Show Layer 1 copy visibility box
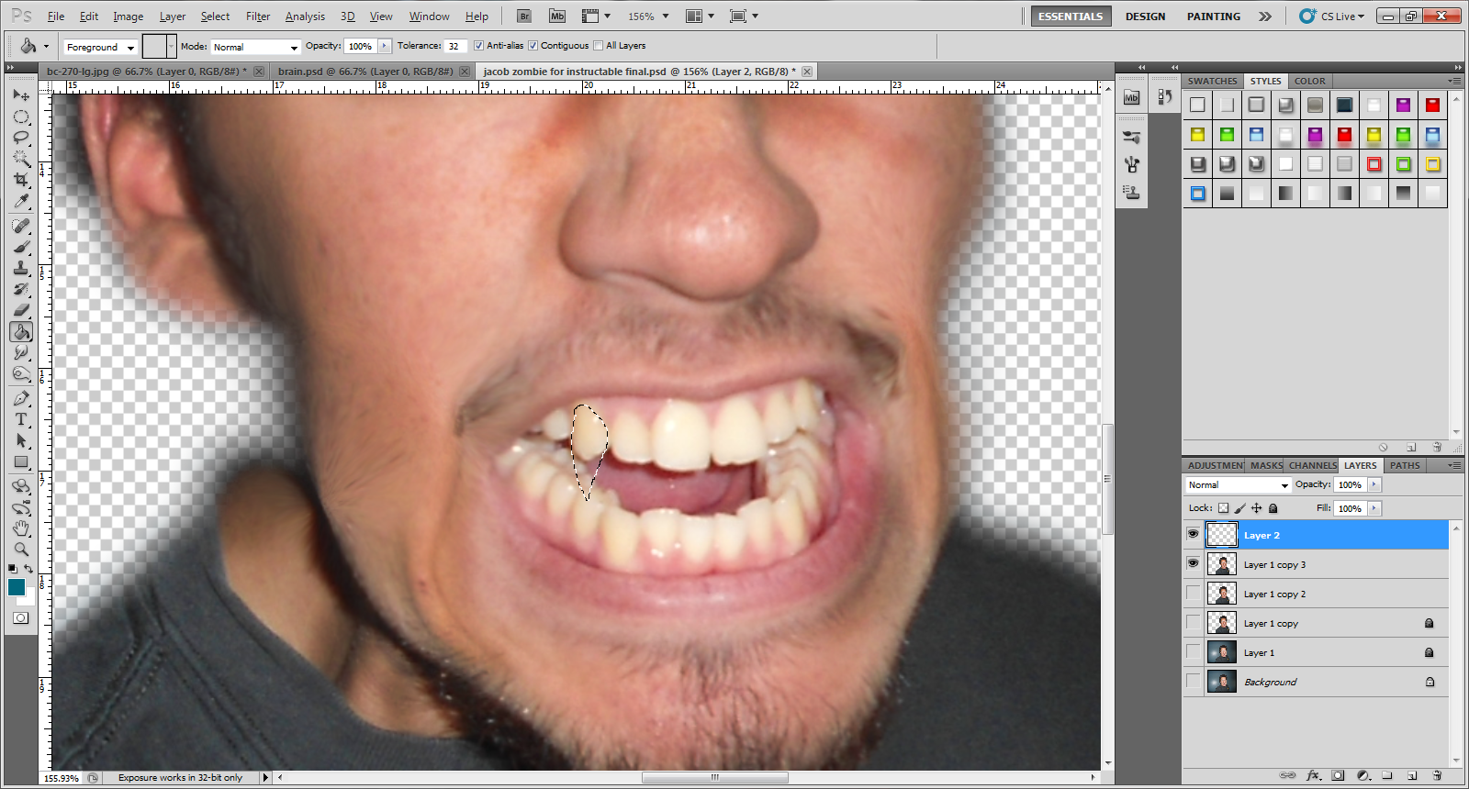The width and height of the screenshot is (1469, 789). pyautogui.click(x=1193, y=623)
